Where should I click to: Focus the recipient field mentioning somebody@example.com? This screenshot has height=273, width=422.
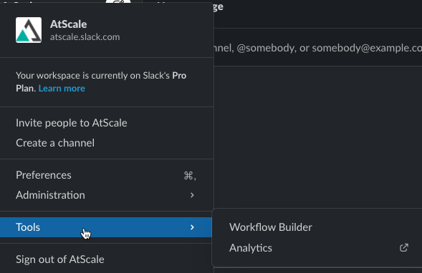pyautogui.click(x=318, y=47)
